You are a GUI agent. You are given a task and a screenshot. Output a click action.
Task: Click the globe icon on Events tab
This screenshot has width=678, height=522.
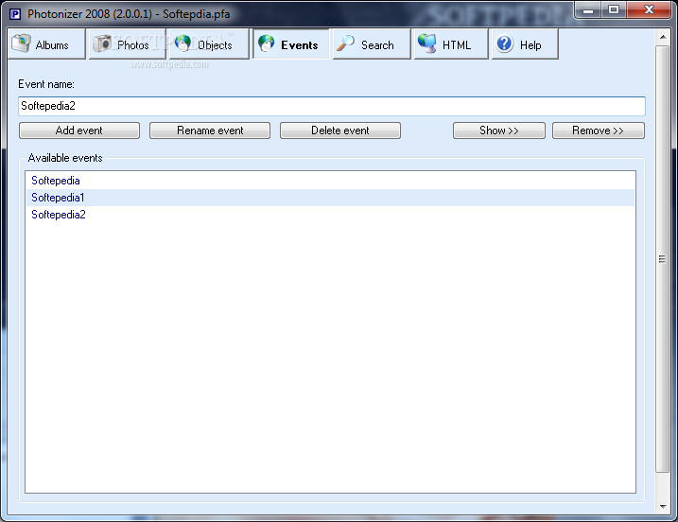point(267,43)
